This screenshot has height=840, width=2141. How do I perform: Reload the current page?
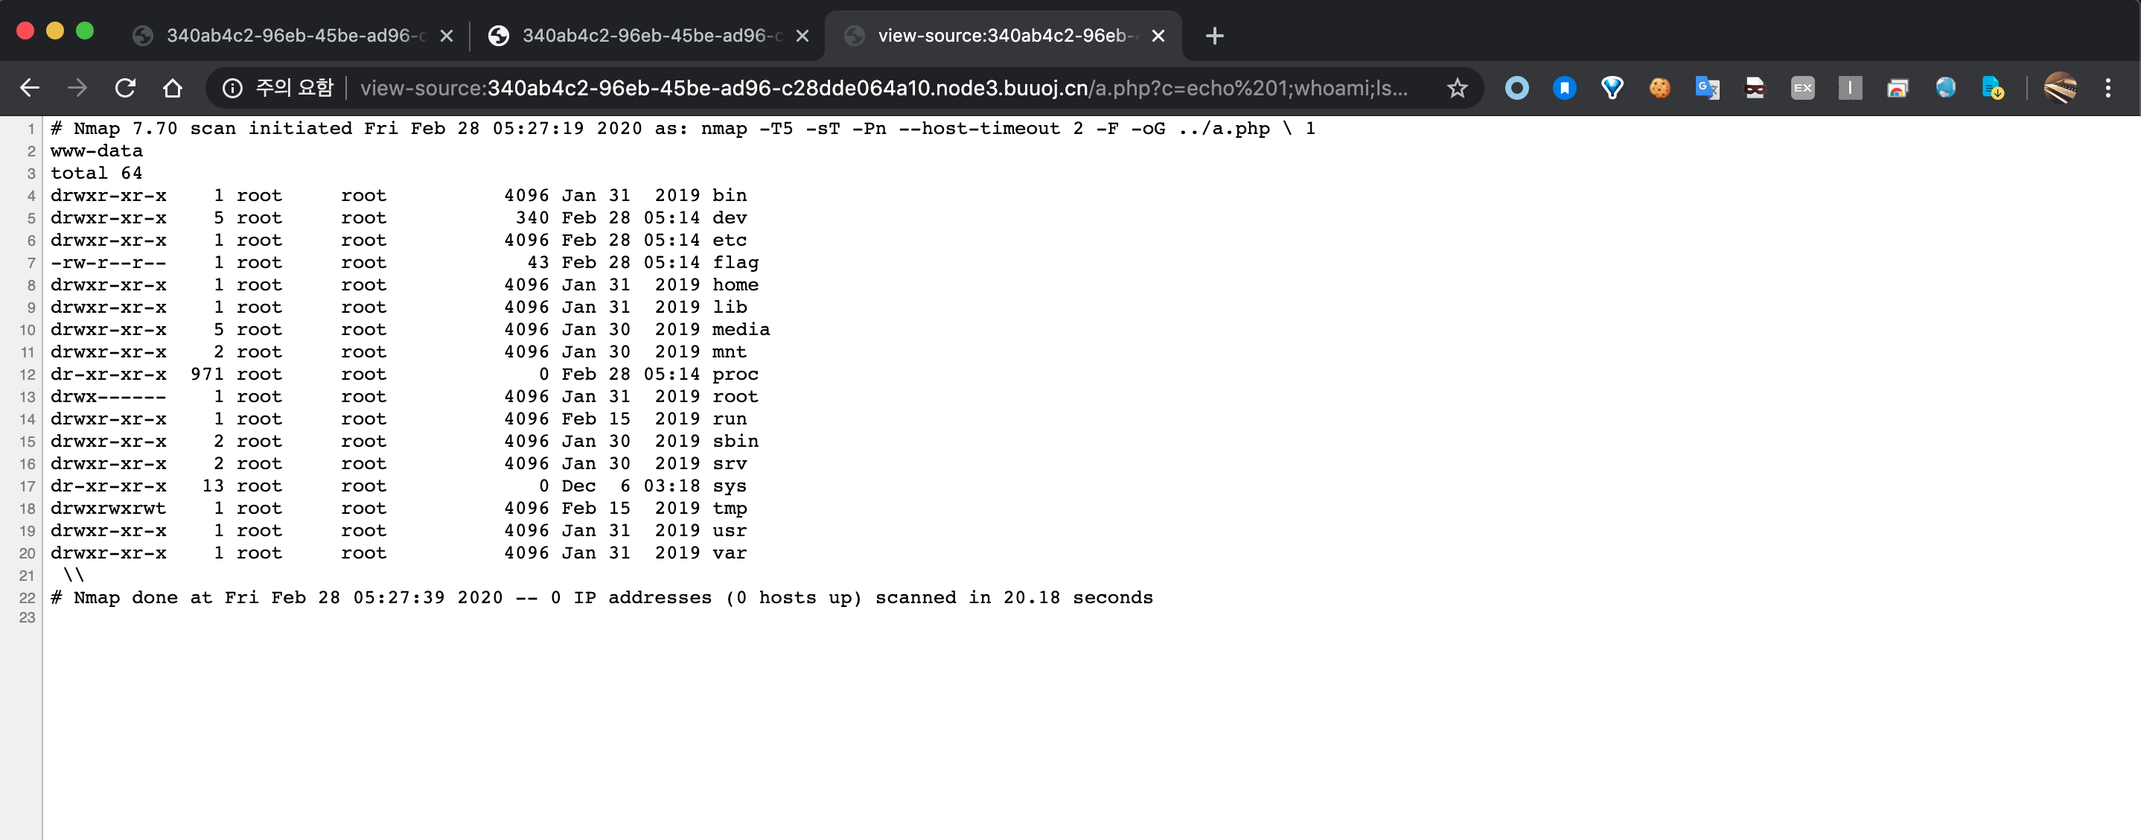124,88
